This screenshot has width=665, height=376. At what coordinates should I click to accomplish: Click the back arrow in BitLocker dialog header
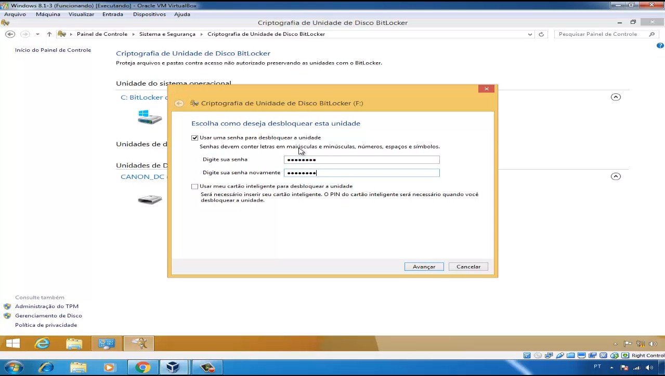point(179,103)
